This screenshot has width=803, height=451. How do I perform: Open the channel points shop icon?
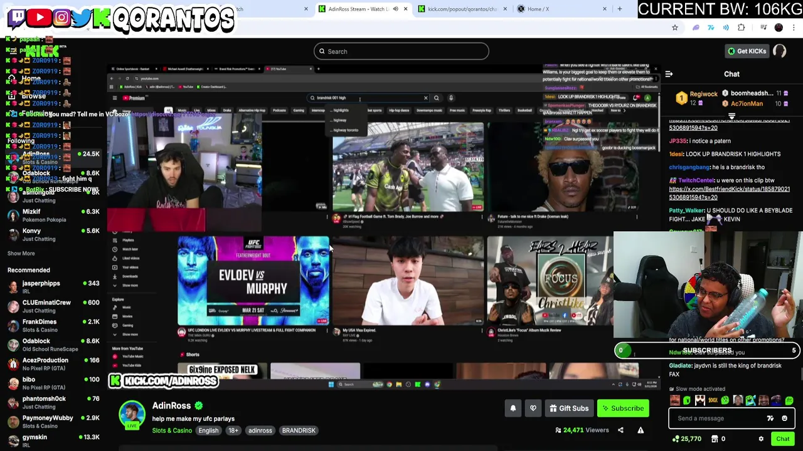coord(715,439)
